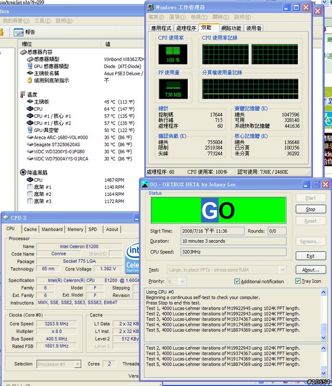Screen dimensions: 332x386
Task: Click the sensor properties icon in Everest list
Action: pos(23,52)
